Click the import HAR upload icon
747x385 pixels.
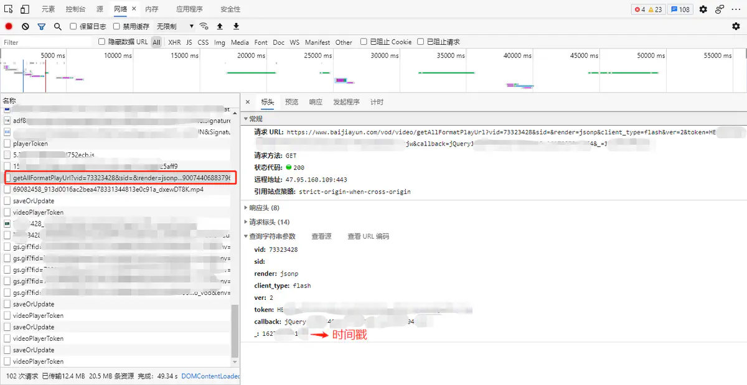[x=220, y=27]
